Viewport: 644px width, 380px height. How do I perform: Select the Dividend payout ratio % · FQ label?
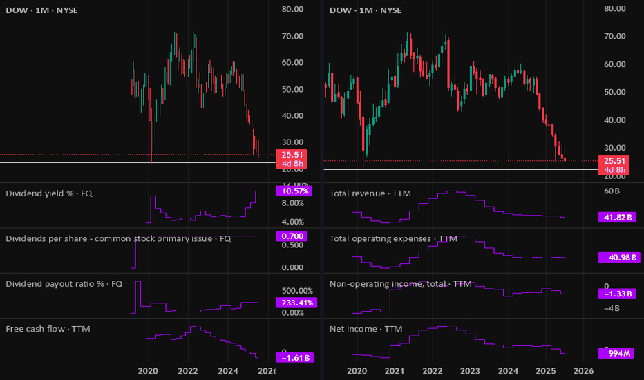64,284
